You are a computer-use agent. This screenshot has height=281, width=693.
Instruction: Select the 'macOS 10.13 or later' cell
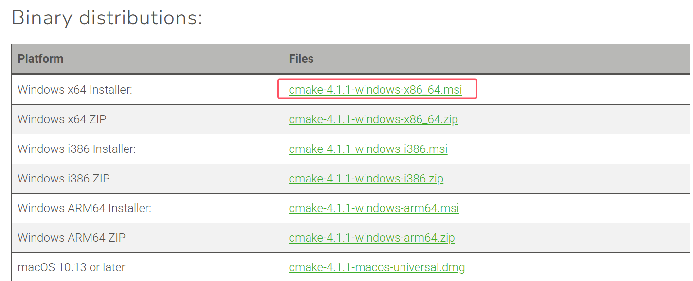point(72,267)
